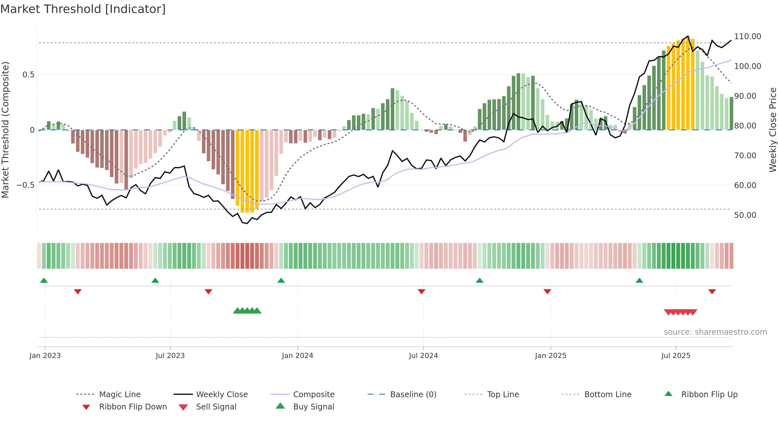Screen dimensions: 778x437
Task: Click the Weekly Close Price axis title
Action: (773, 129)
